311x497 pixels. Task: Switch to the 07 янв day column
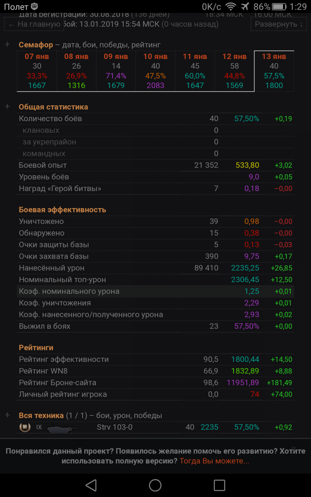[37, 71]
